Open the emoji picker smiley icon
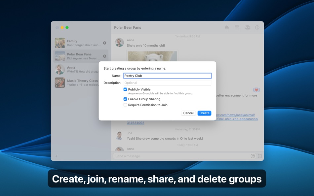This screenshot has width=314, height=196. pyautogui.click(x=253, y=156)
